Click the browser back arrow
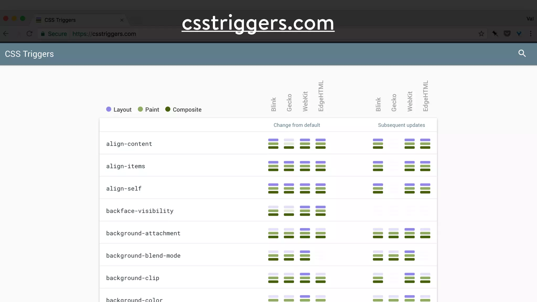This screenshot has width=537, height=302. (6, 34)
